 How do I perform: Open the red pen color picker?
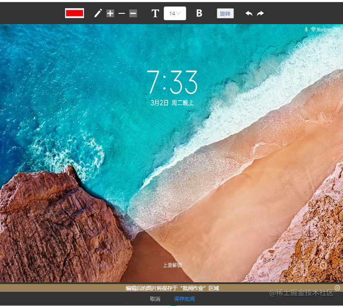tap(75, 13)
